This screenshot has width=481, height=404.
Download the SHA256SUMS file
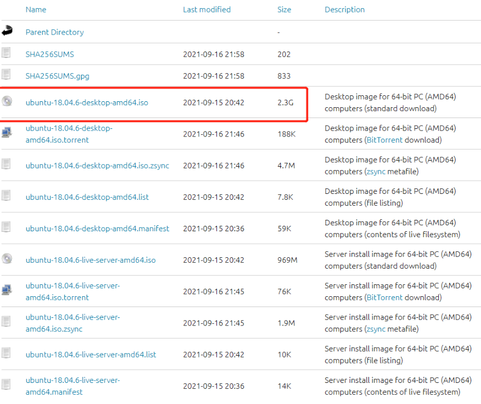[50, 54]
